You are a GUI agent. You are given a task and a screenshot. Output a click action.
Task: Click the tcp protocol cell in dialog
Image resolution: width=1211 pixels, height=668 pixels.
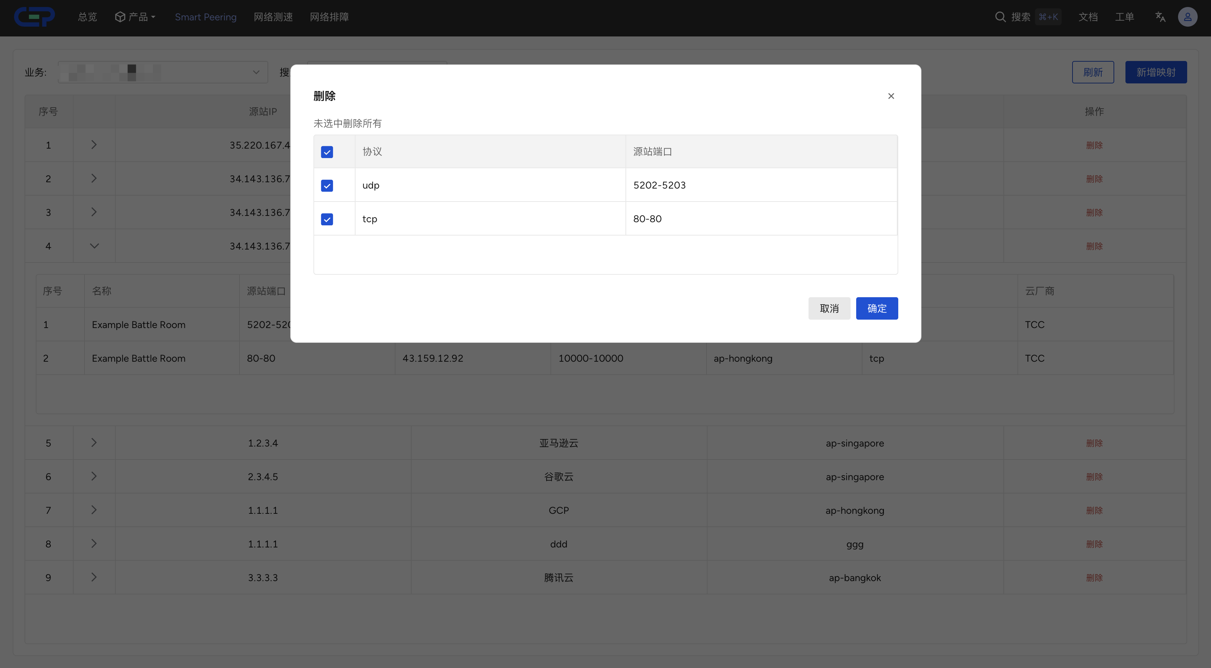(x=490, y=219)
